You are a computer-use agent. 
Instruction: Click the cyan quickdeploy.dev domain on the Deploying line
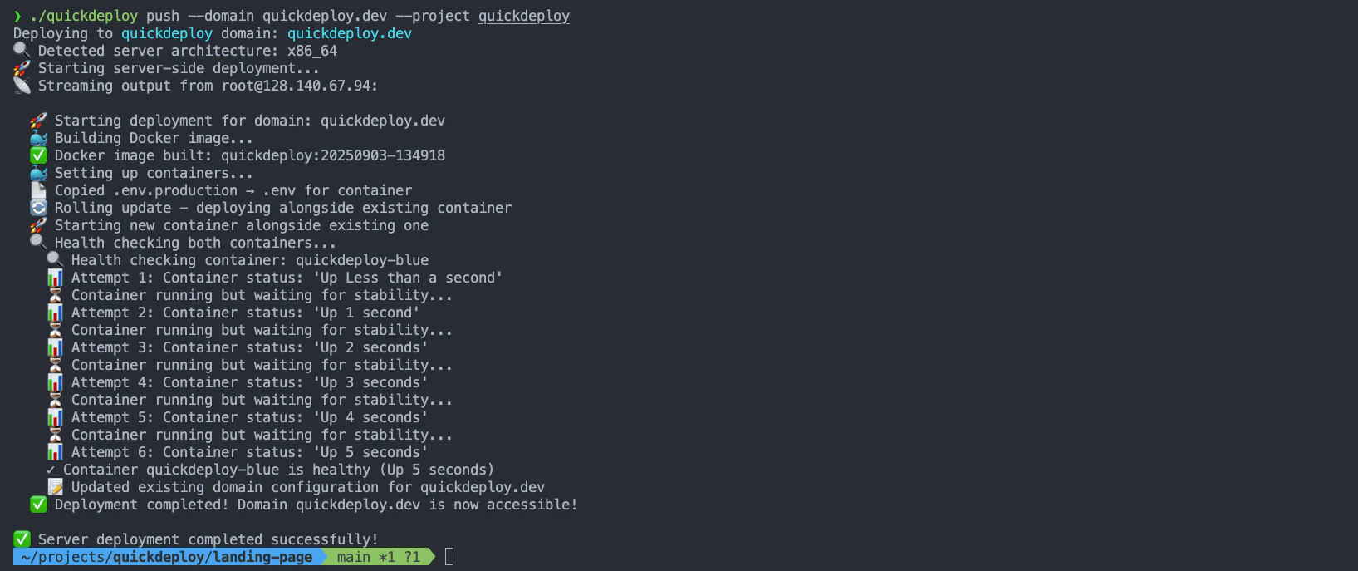click(349, 33)
